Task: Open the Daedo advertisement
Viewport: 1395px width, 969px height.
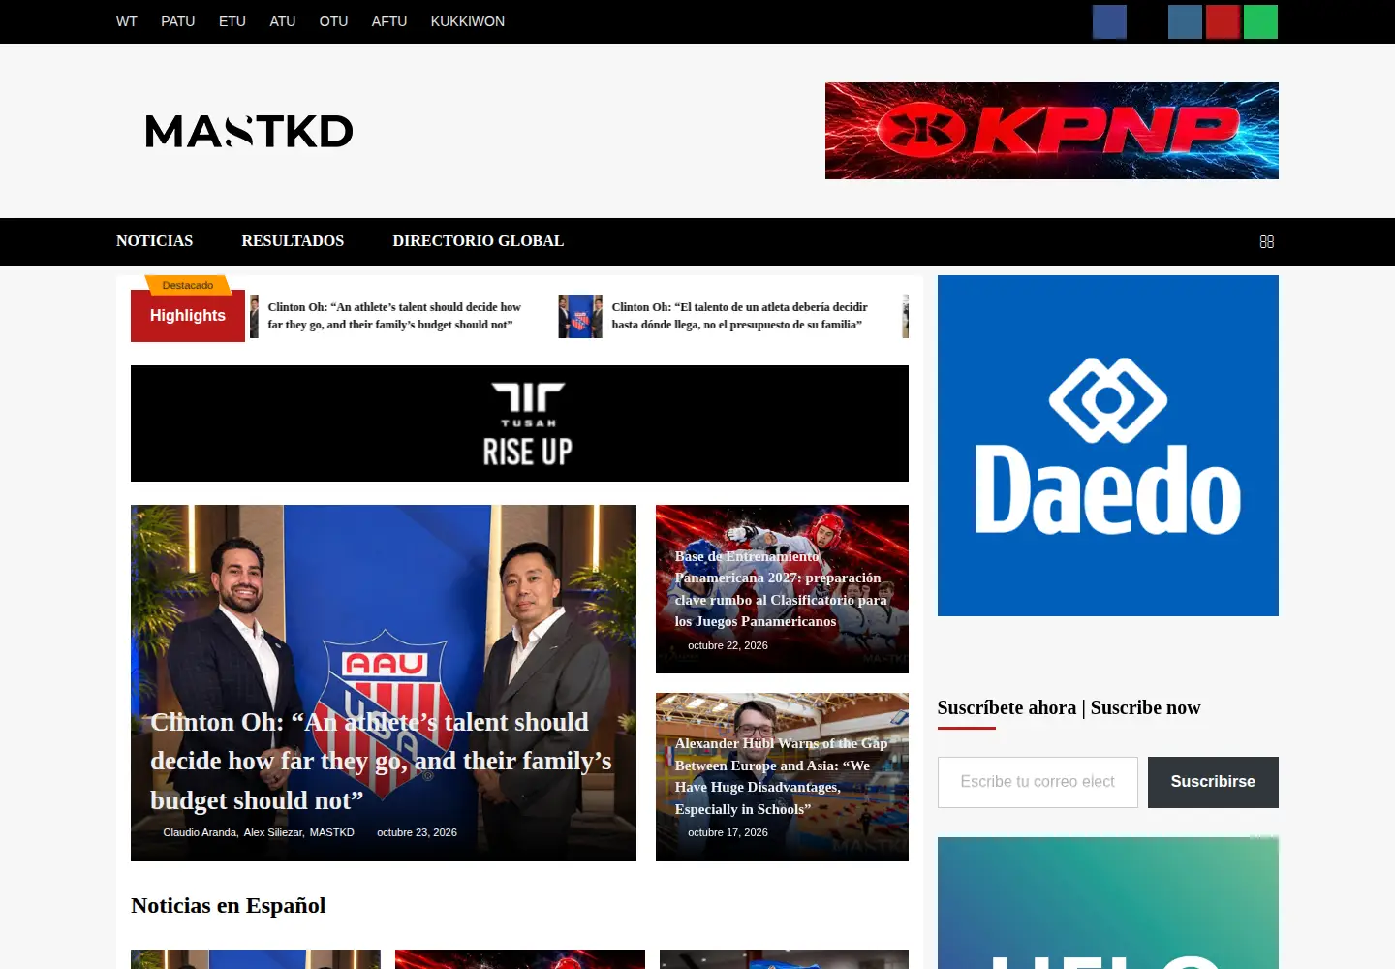Action: pos(1108,446)
